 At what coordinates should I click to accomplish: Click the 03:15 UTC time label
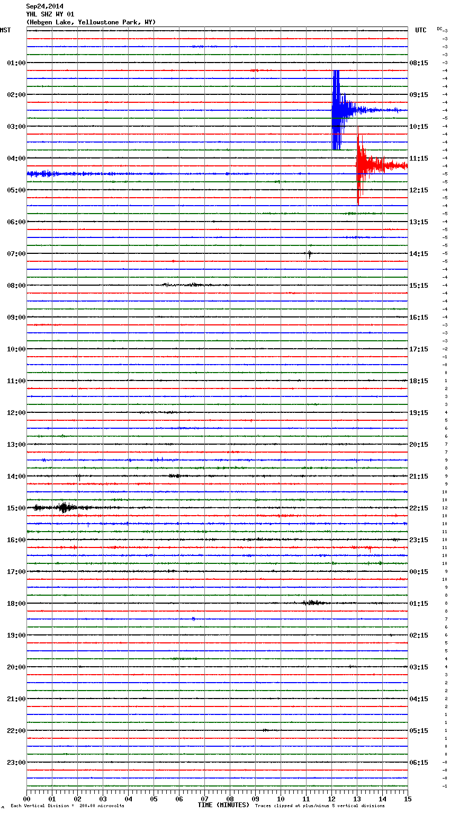click(x=419, y=667)
